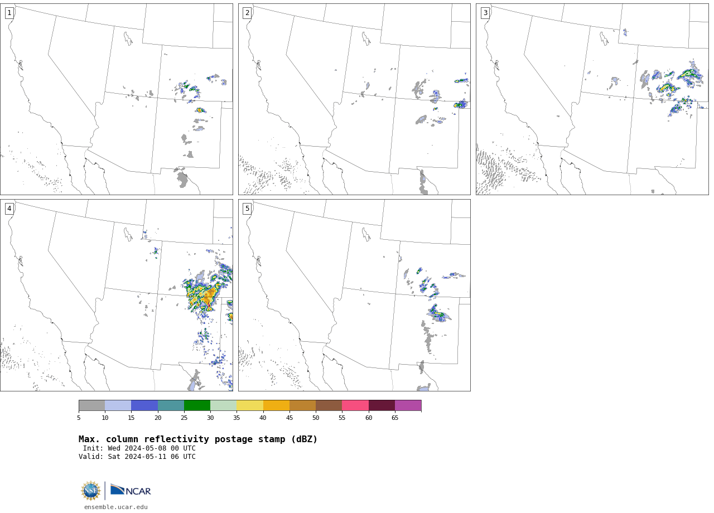Click the colorbar tick label 65
This screenshot has width=714, height=513.
pos(395,418)
